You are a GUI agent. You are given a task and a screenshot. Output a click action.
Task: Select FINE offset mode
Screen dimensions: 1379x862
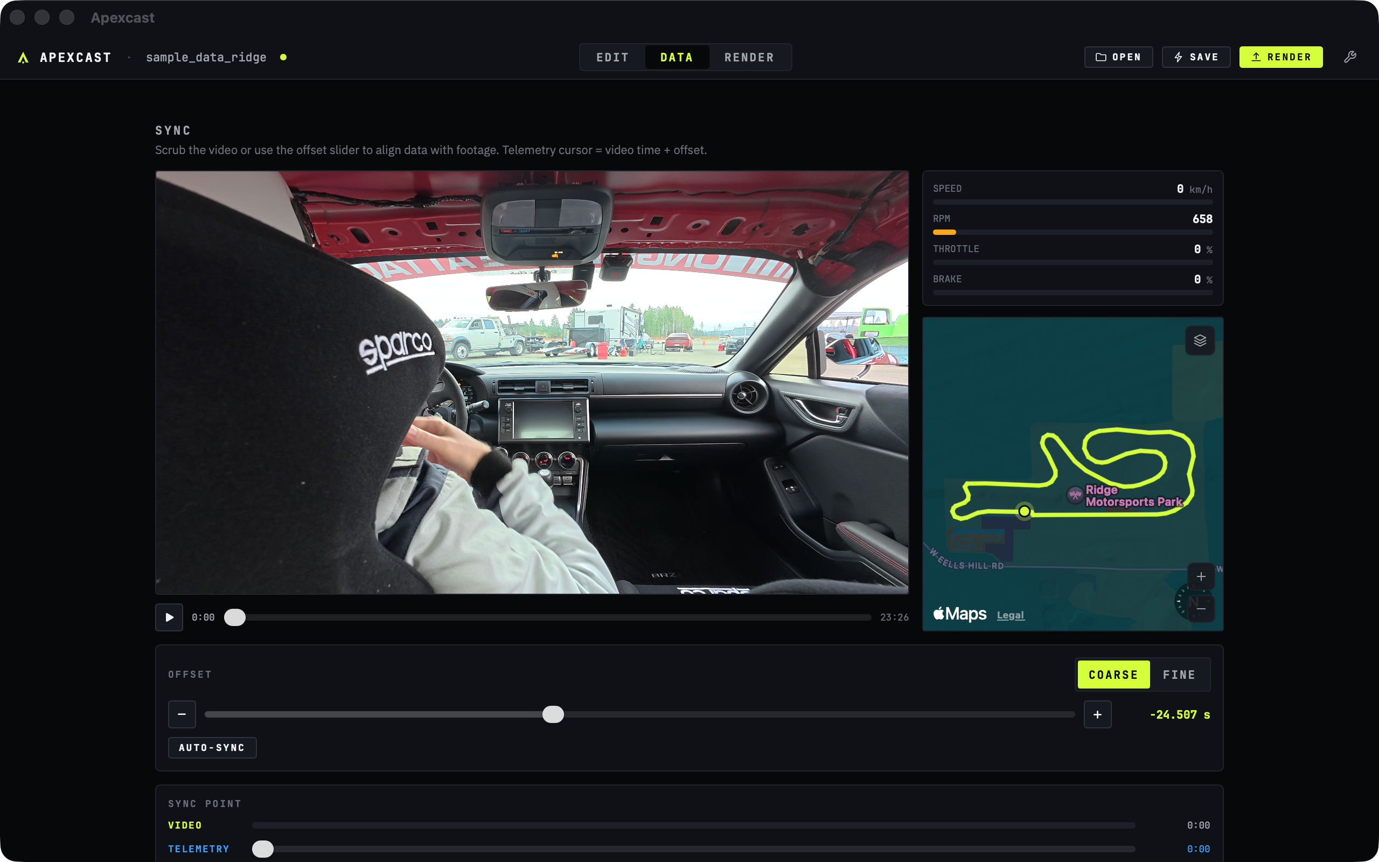pyautogui.click(x=1179, y=675)
